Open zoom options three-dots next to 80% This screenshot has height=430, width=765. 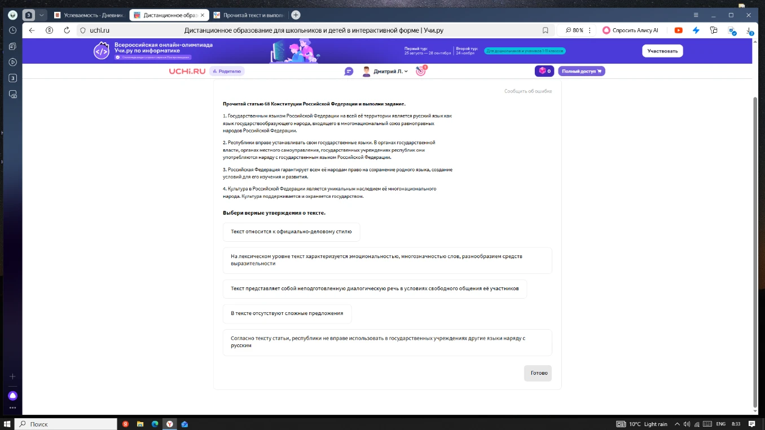click(x=590, y=30)
